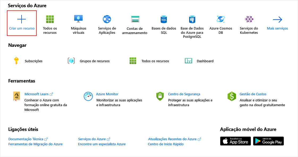Viewport: 298px width, 157px height.
Task: Click external link icon beside Atualizações Recentes do Azure
Action: (199, 139)
